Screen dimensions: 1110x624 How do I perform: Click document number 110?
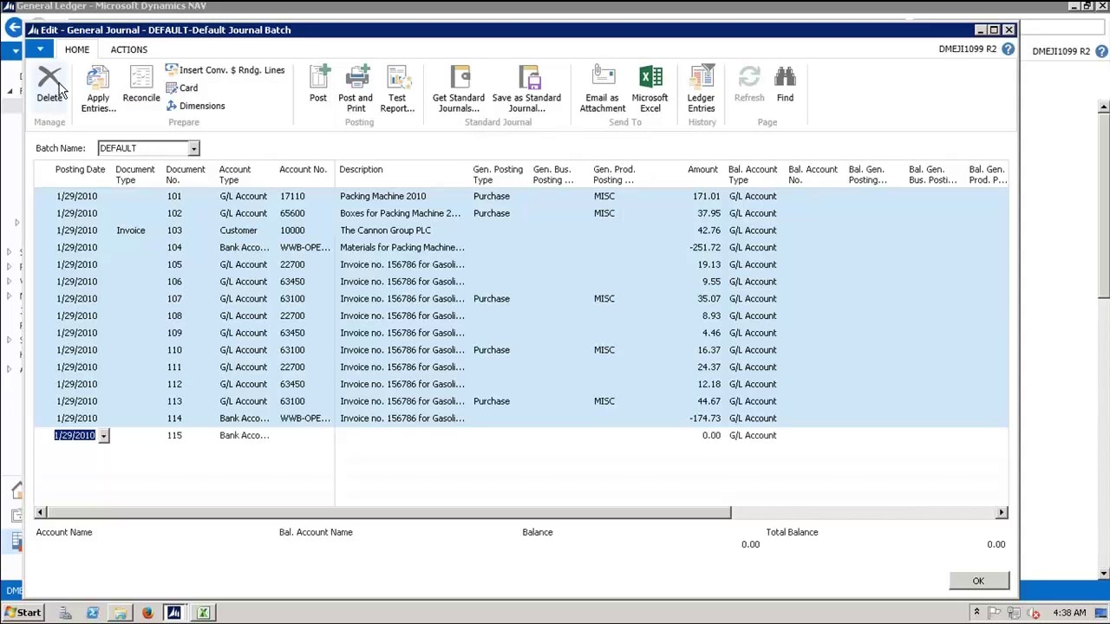tap(174, 350)
